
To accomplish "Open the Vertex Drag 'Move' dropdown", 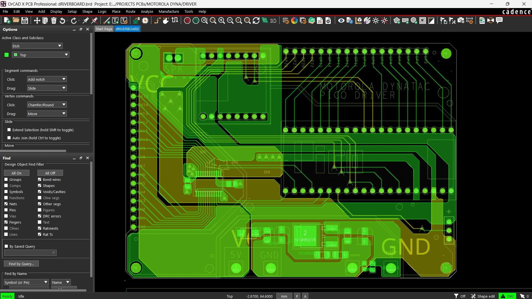I will click(47, 114).
